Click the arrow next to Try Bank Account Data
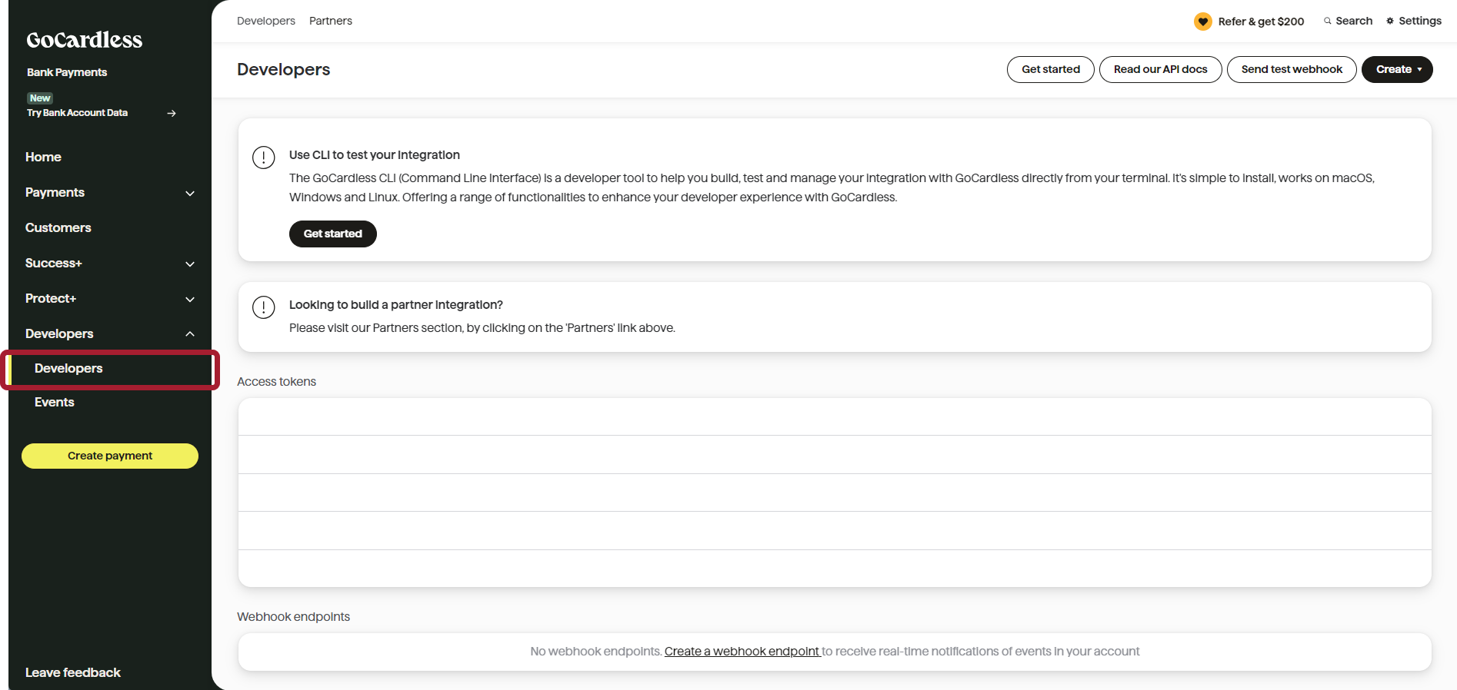The image size is (1457, 690). 172,114
